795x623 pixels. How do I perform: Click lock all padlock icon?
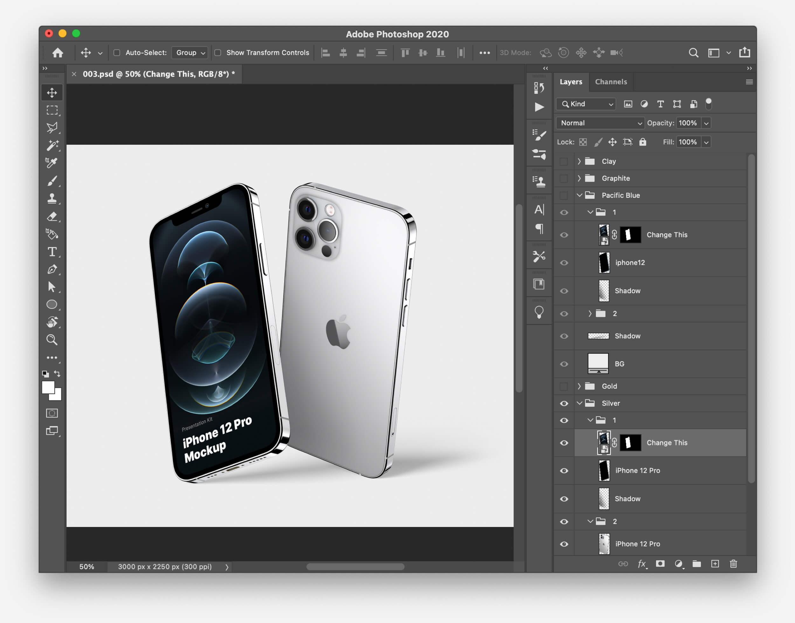coord(643,142)
